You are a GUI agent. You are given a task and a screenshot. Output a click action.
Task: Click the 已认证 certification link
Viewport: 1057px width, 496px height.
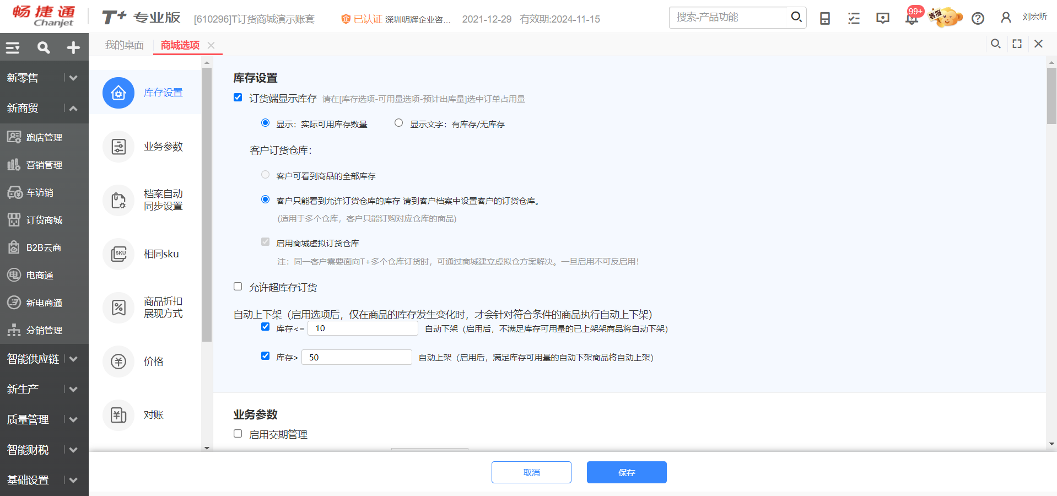point(362,19)
